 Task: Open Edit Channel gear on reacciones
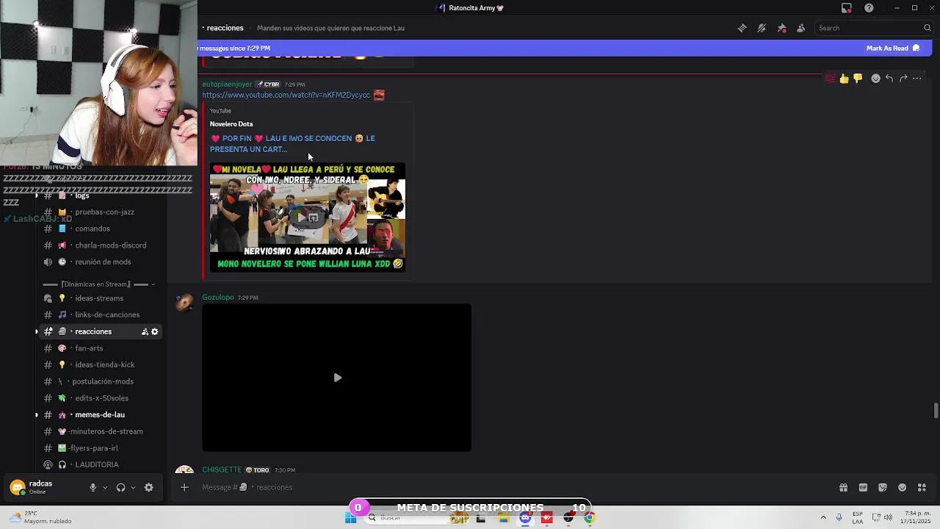click(x=155, y=332)
